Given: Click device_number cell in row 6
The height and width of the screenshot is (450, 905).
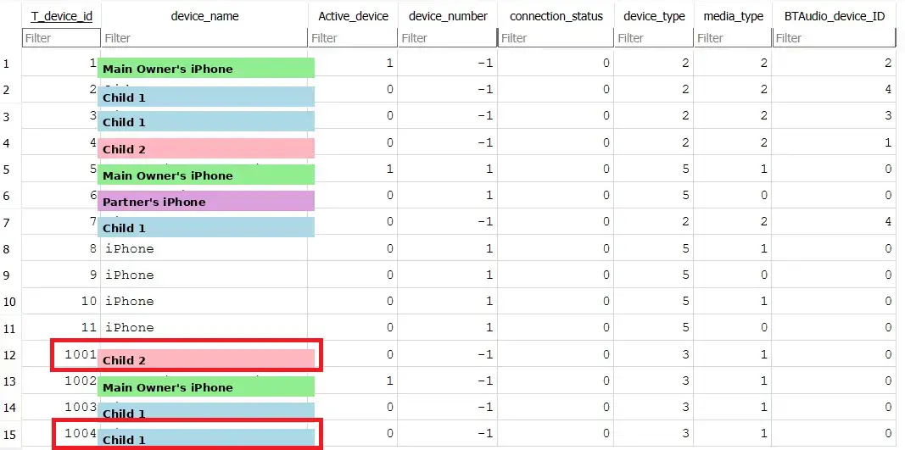Looking at the screenshot, I should tap(447, 196).
